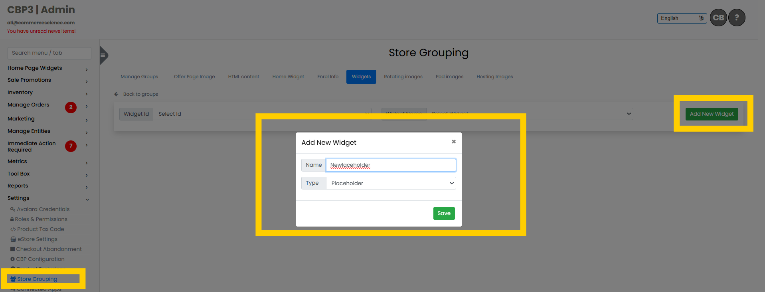The height and width of the screenshot is (292, 765).
Task: Expand the Inventory menu chevron
Action: pyautogui.click(x=87, y=94)
